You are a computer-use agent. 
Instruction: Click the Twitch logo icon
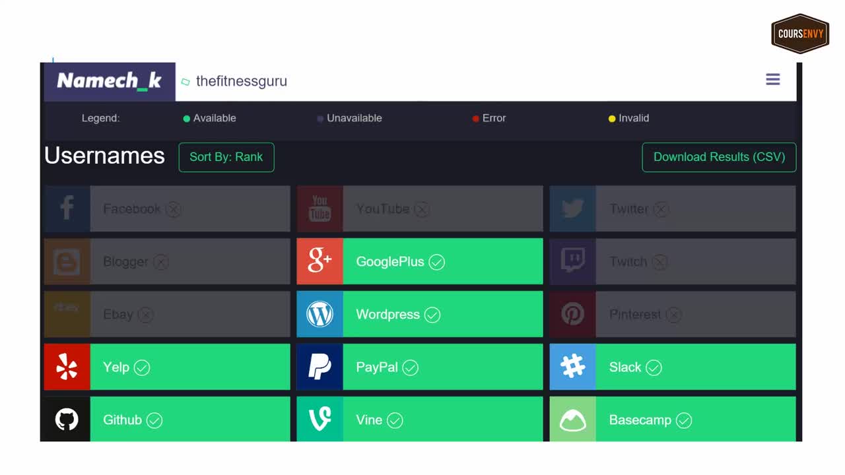click(572, 261)
